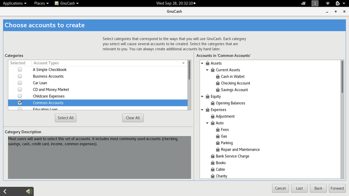The height and width of the screenshot is (196, 349).
Task: Select Bank Service Charge in the tree
Action: tap(232, 156)
